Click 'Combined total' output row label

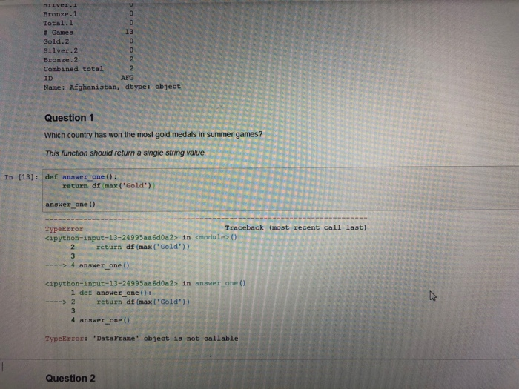point(73,69)
